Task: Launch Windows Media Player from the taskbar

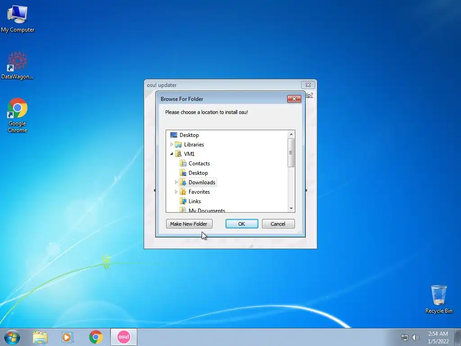Action: click(x=68, y=337)
